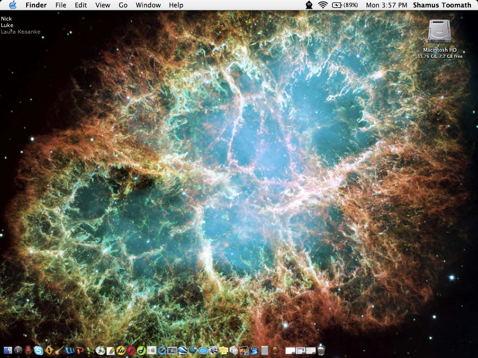Open the Go menu

(x=123, y=5)
